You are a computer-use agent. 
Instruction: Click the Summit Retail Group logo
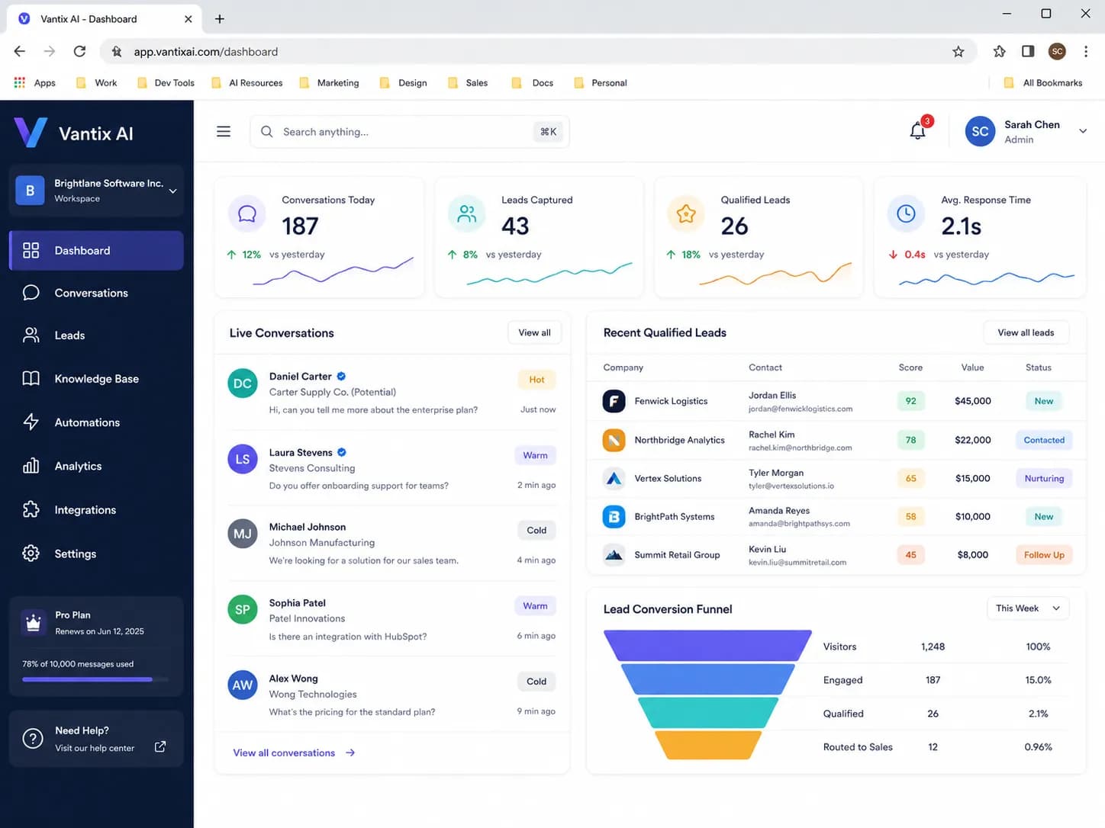click(x=614, y=555)
